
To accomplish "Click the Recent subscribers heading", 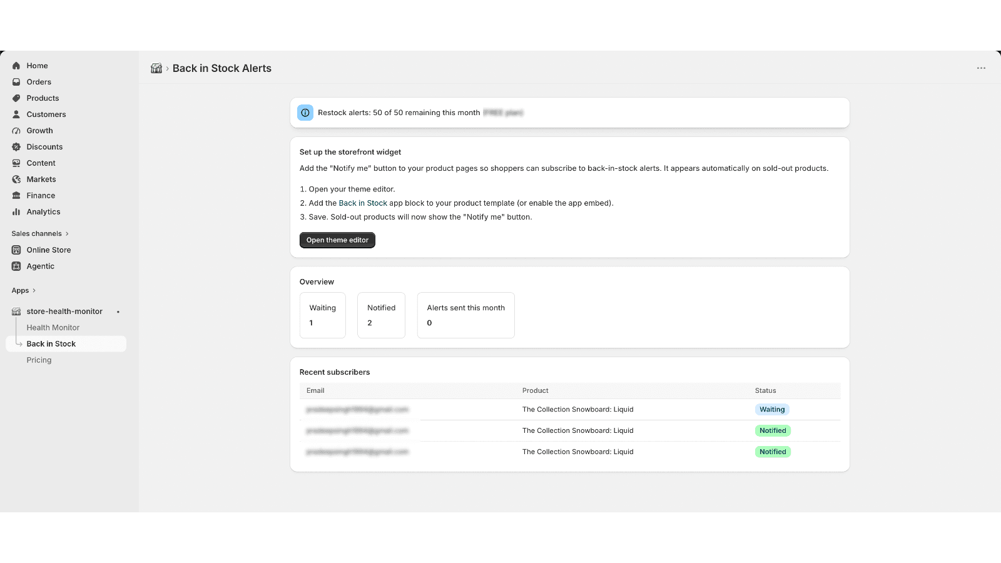I will [335, 372].
